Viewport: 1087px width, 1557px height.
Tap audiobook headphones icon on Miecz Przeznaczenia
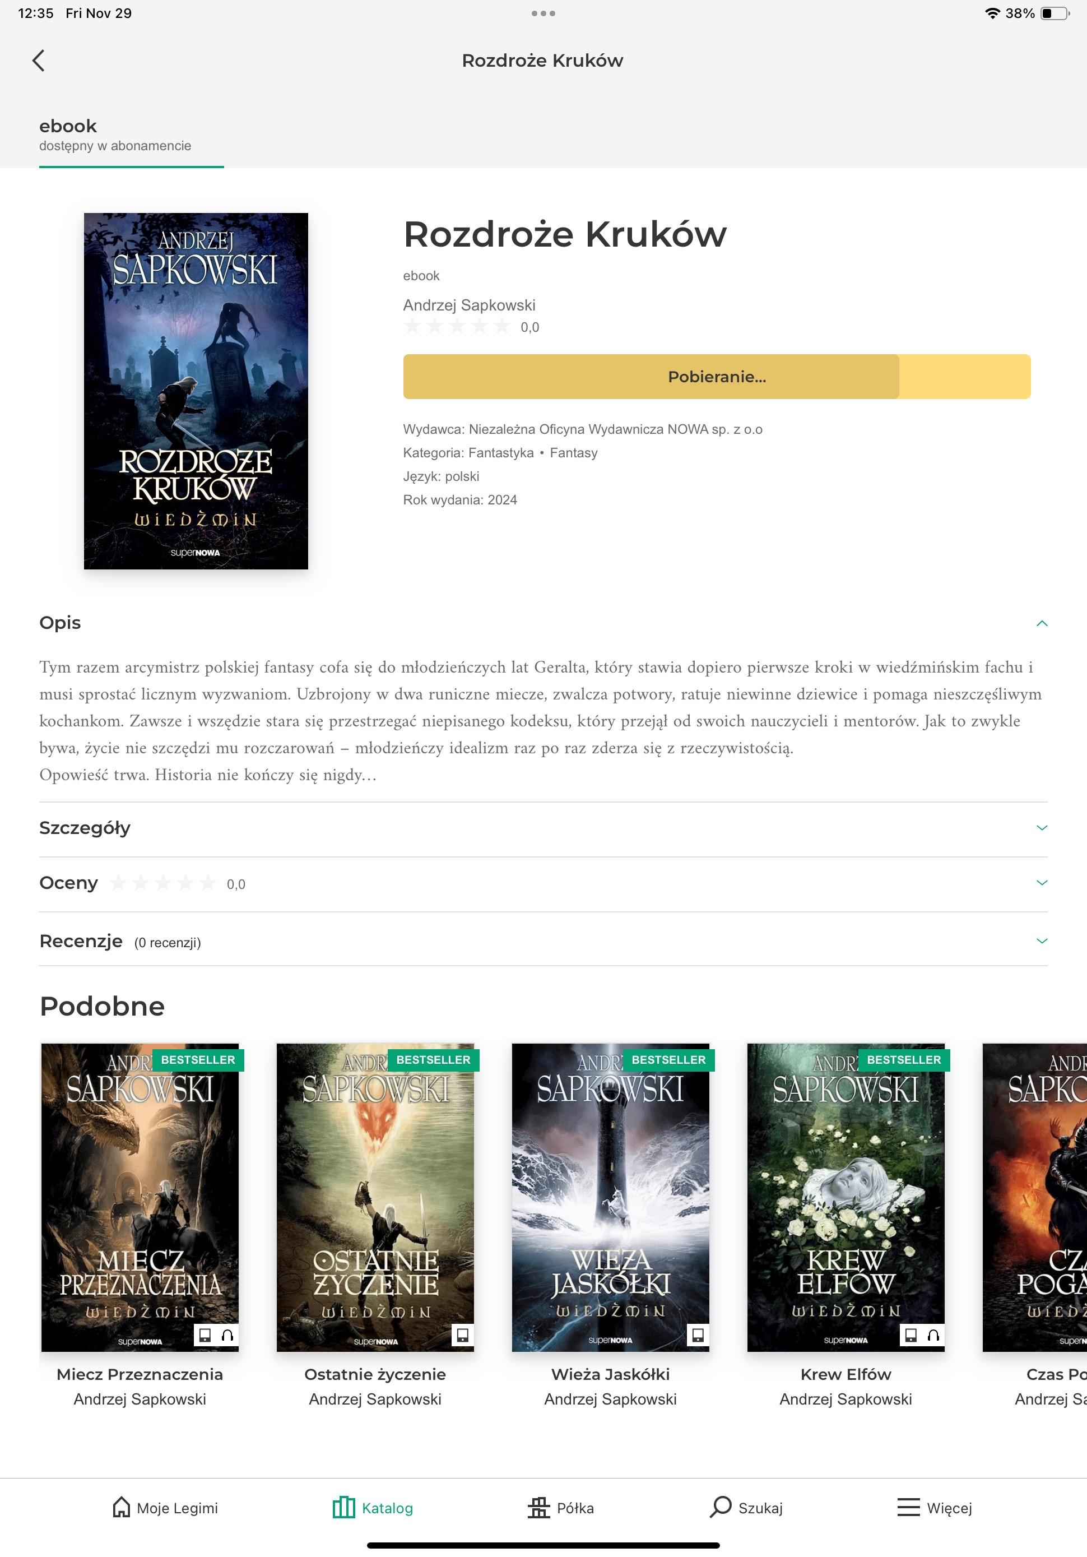[x=228, y=1334]
